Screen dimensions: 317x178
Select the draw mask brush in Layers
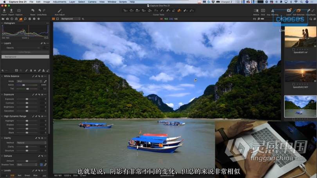coord(26,70)
